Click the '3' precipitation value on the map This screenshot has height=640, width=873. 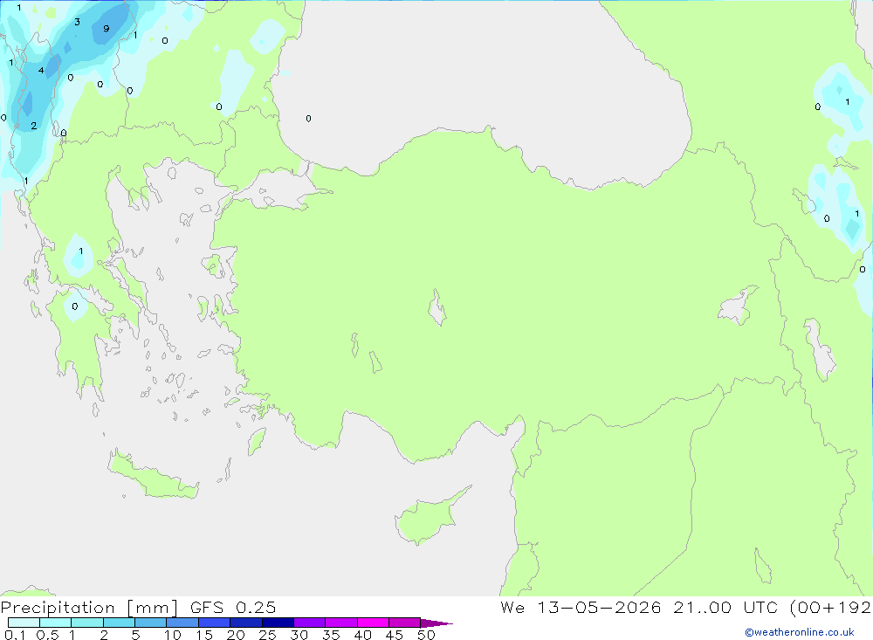77,22
